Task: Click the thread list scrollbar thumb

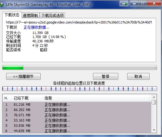Action: point(154,102)
